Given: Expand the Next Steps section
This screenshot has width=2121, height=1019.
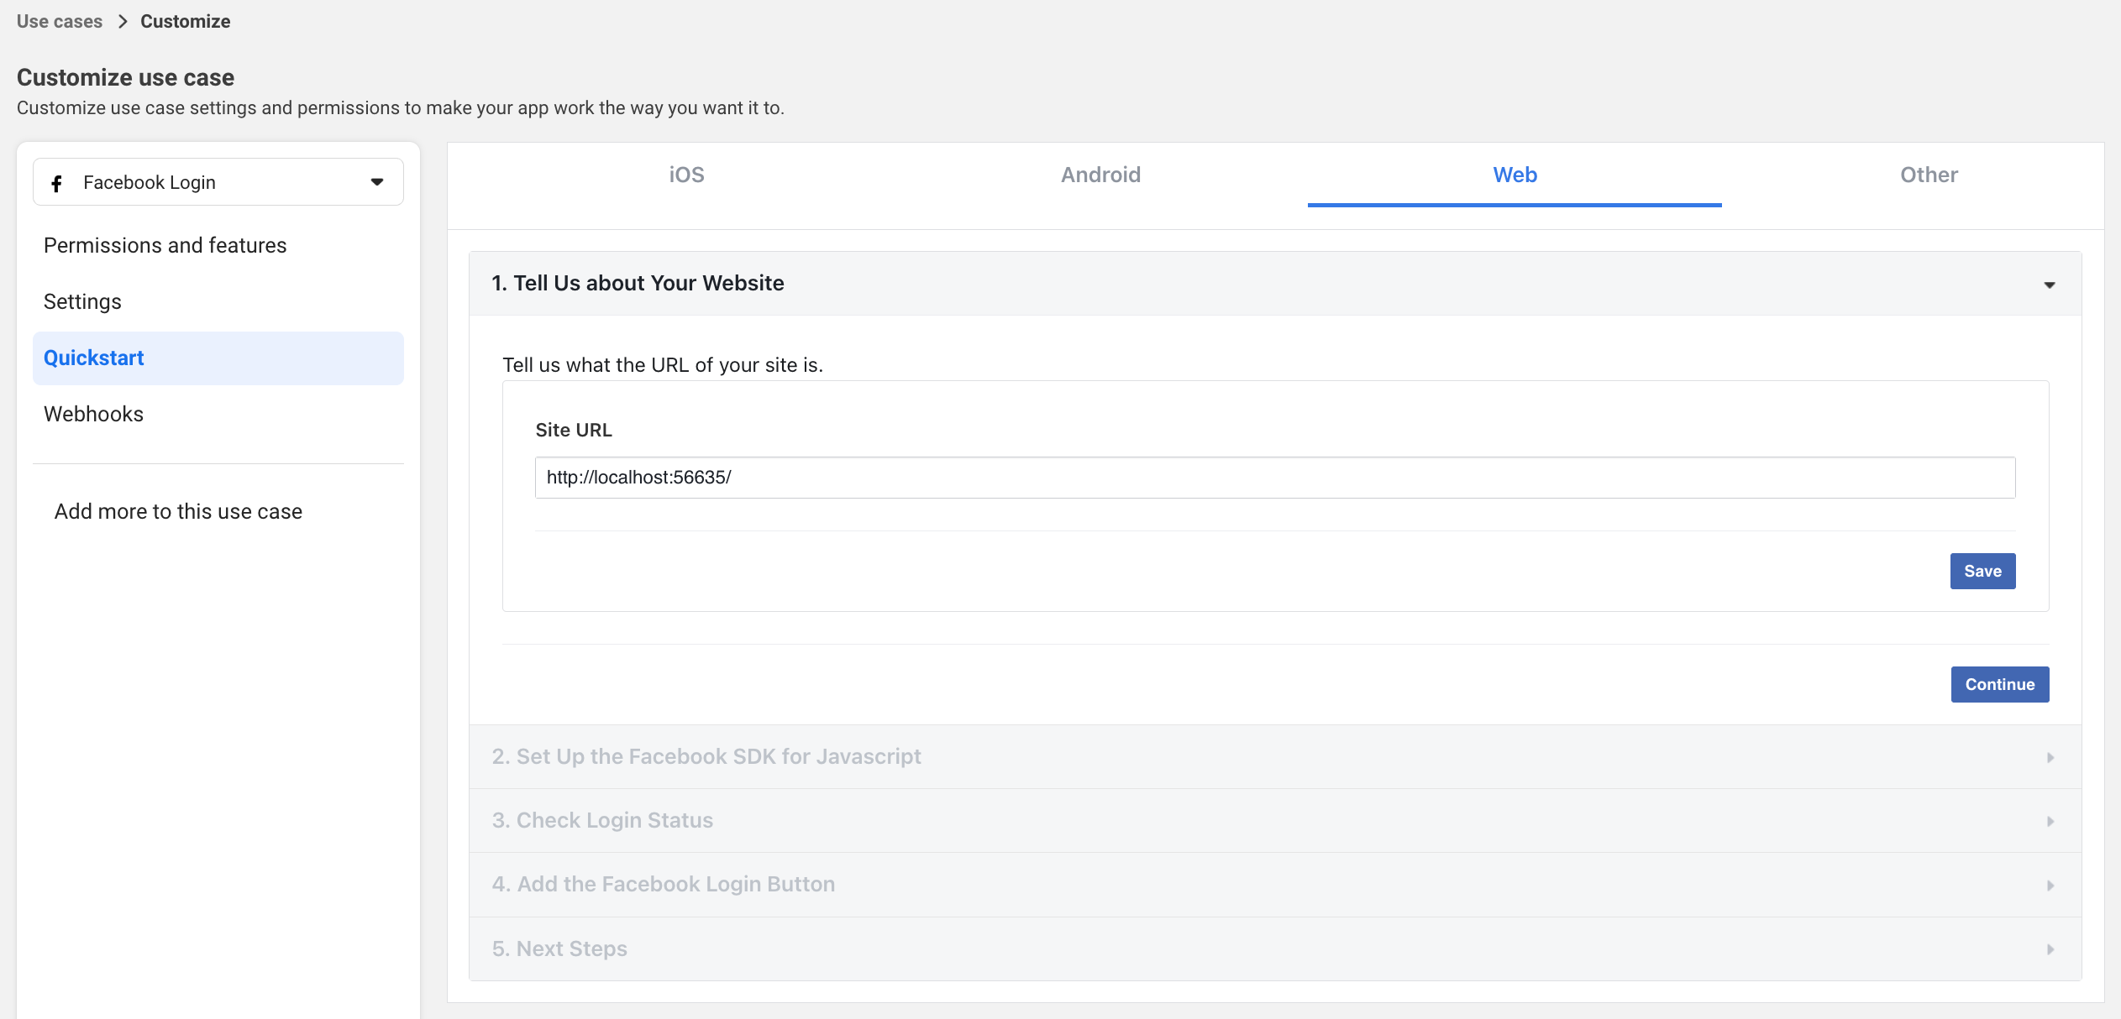Looking at the screenshot, I should click(x=2050, y=948).
